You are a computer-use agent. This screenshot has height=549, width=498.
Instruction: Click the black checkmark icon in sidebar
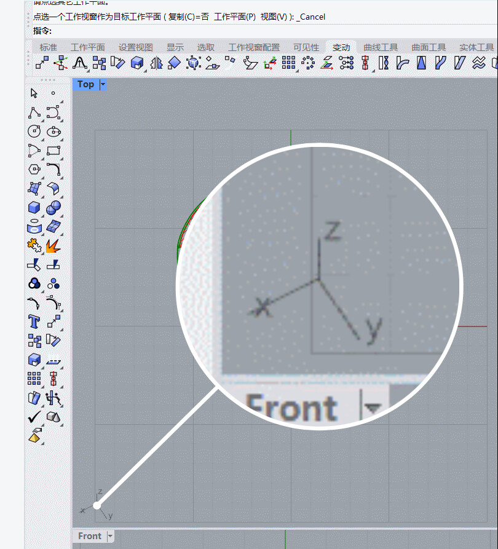point(34,417)
